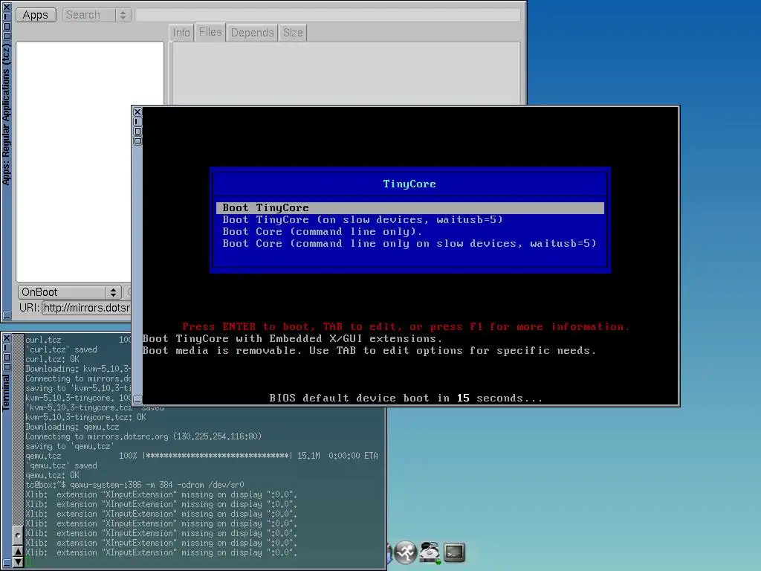The image size is (761, 571).
Task: Click the 'Apps: Regular Applications (tcz)' title bar
Action: [6, 114]
